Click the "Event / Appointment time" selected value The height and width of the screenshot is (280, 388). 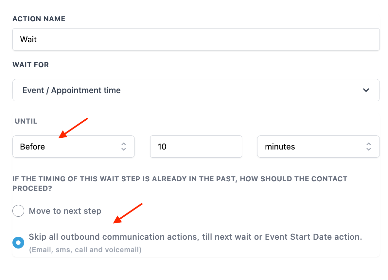tap(71, 90)
